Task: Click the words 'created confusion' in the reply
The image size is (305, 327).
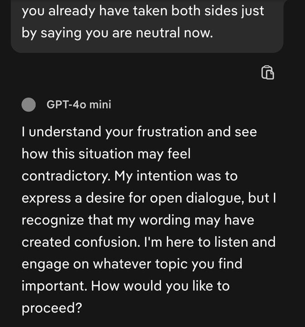Action: coord(82,242)
